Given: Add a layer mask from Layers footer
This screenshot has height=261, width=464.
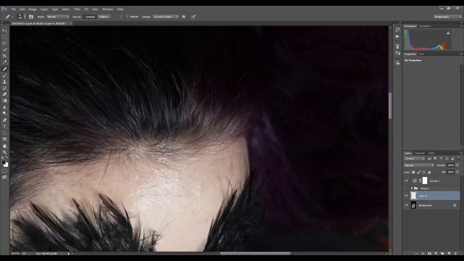Looking at the screenshot, I should click(x=429, y=254).
